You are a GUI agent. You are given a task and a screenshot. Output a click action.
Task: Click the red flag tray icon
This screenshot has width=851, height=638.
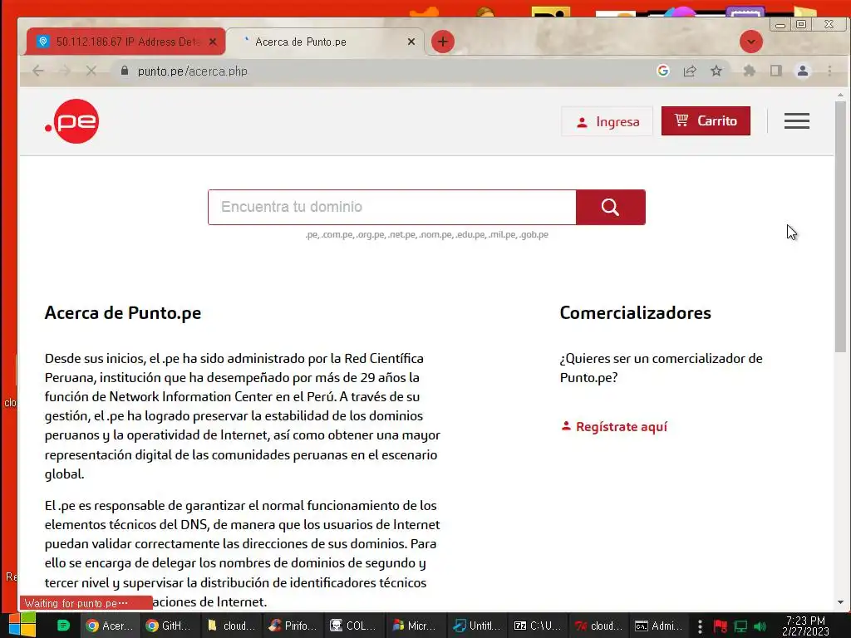coord(721,626)
